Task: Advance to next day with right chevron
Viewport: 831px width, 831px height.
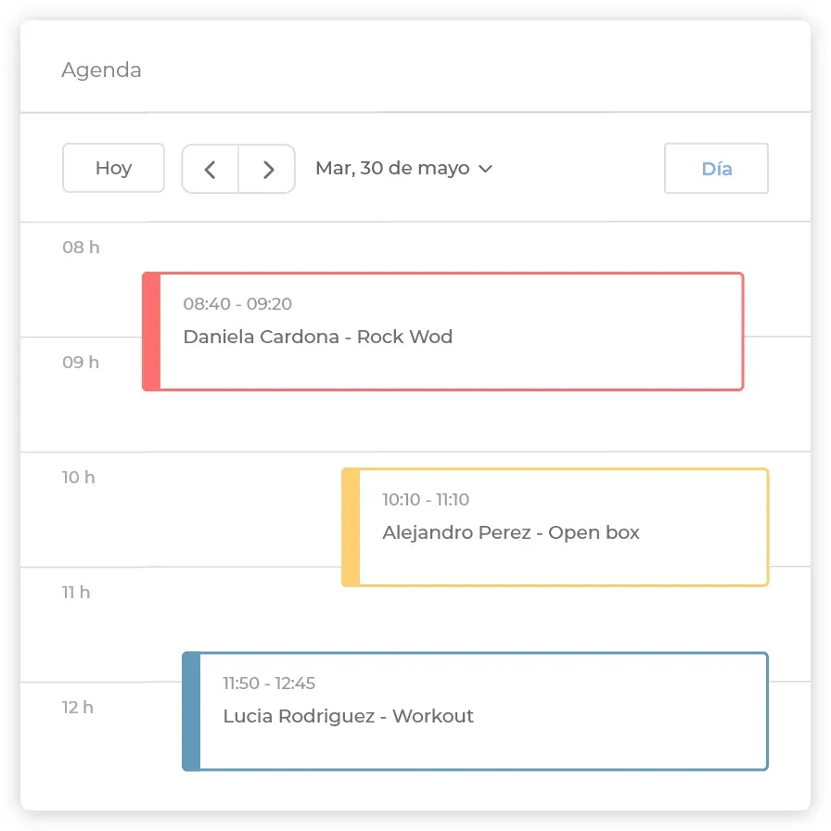Action: click(x=267, y=169)
